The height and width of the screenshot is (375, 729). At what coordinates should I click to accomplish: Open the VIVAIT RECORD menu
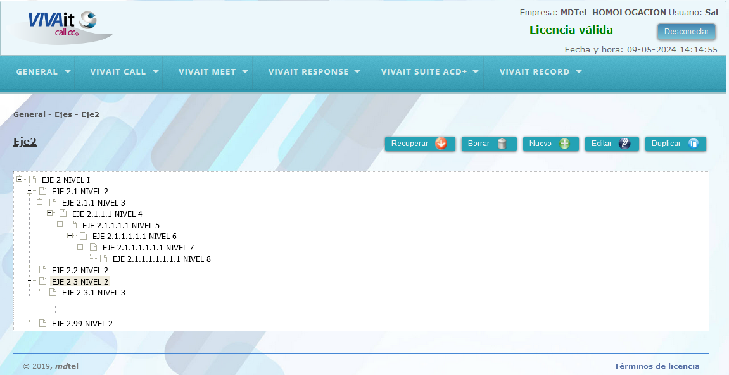(541, 72)
